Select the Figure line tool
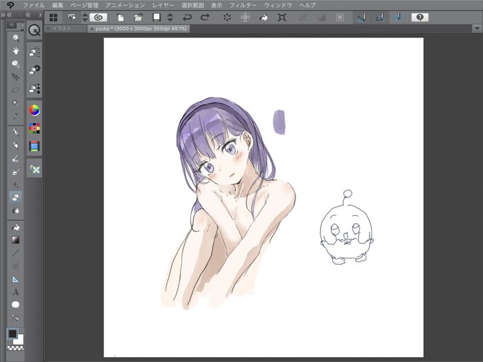The image size is (483, 362). click(16, 253)
